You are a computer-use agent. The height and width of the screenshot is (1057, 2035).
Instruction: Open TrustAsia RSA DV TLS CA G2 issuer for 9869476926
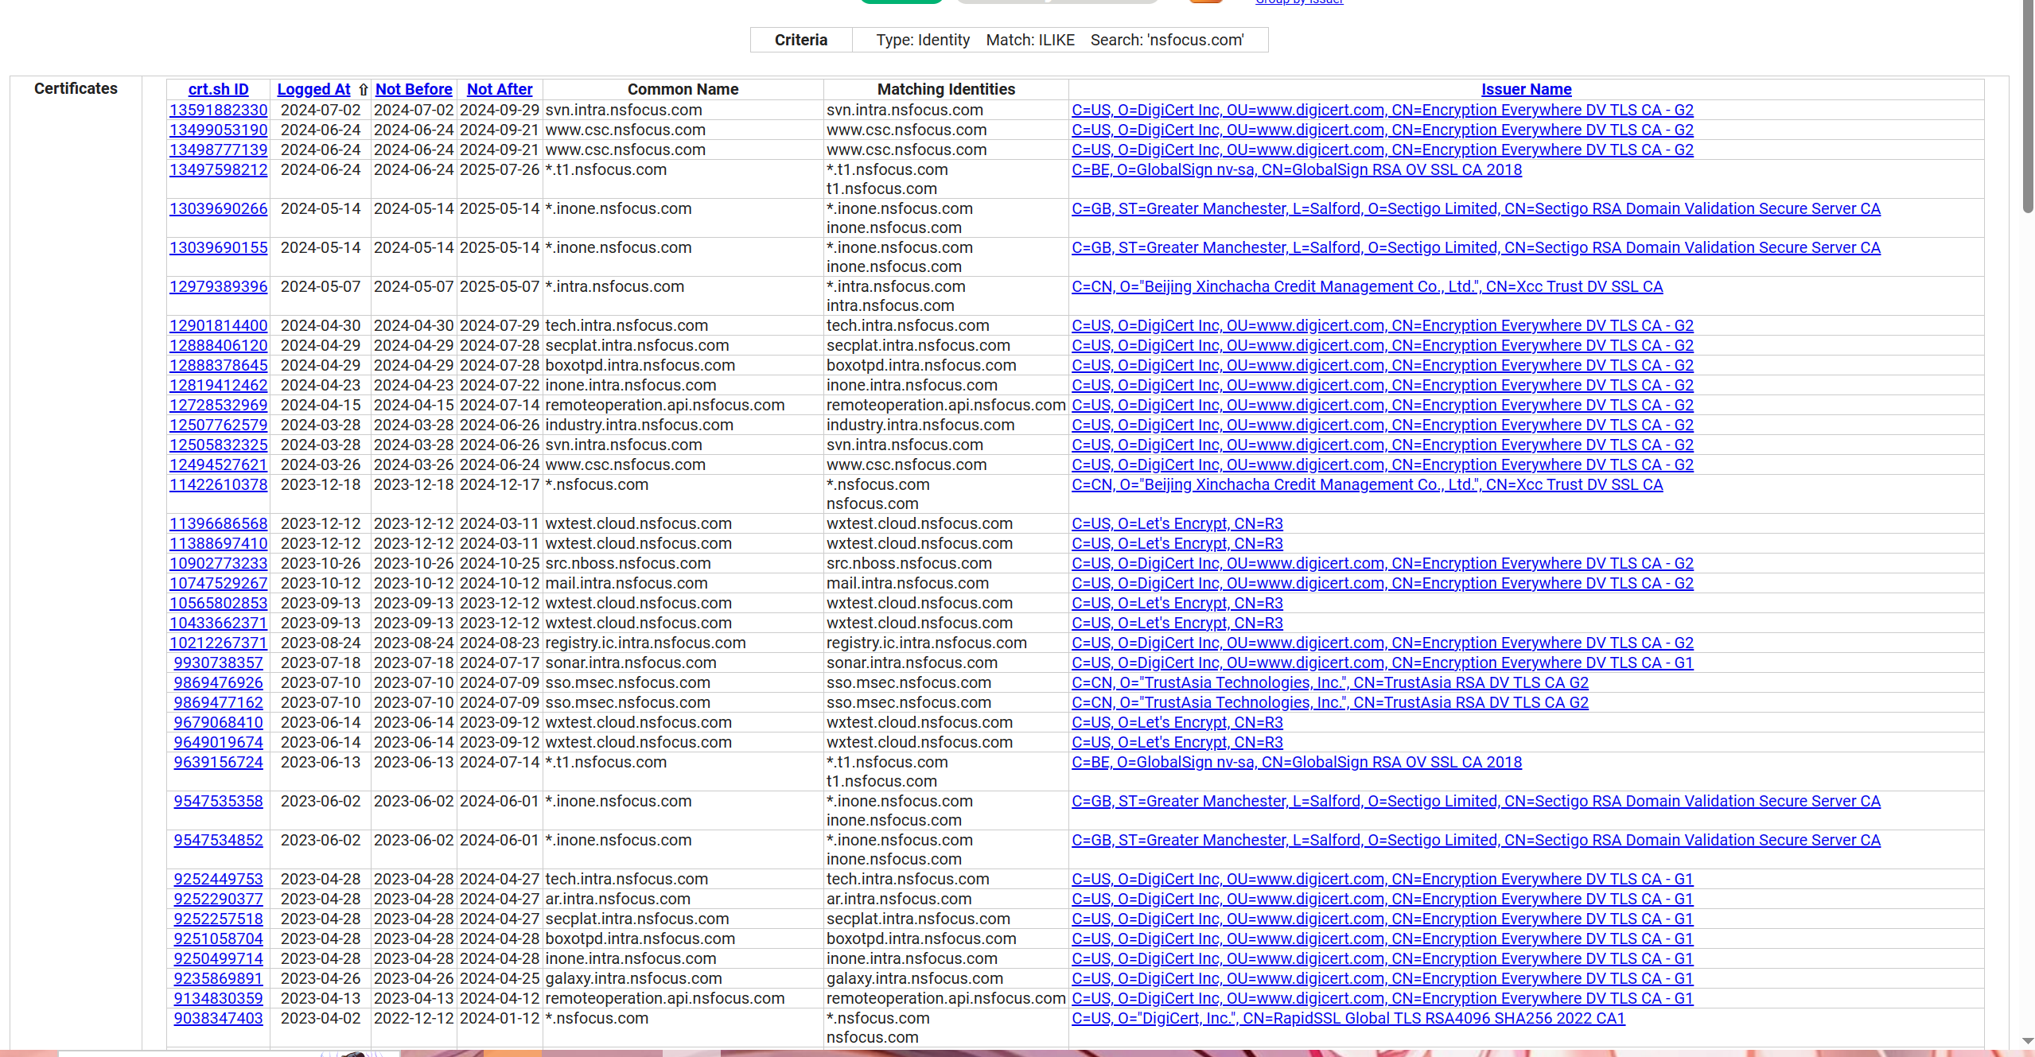[x=1329, y=683]
